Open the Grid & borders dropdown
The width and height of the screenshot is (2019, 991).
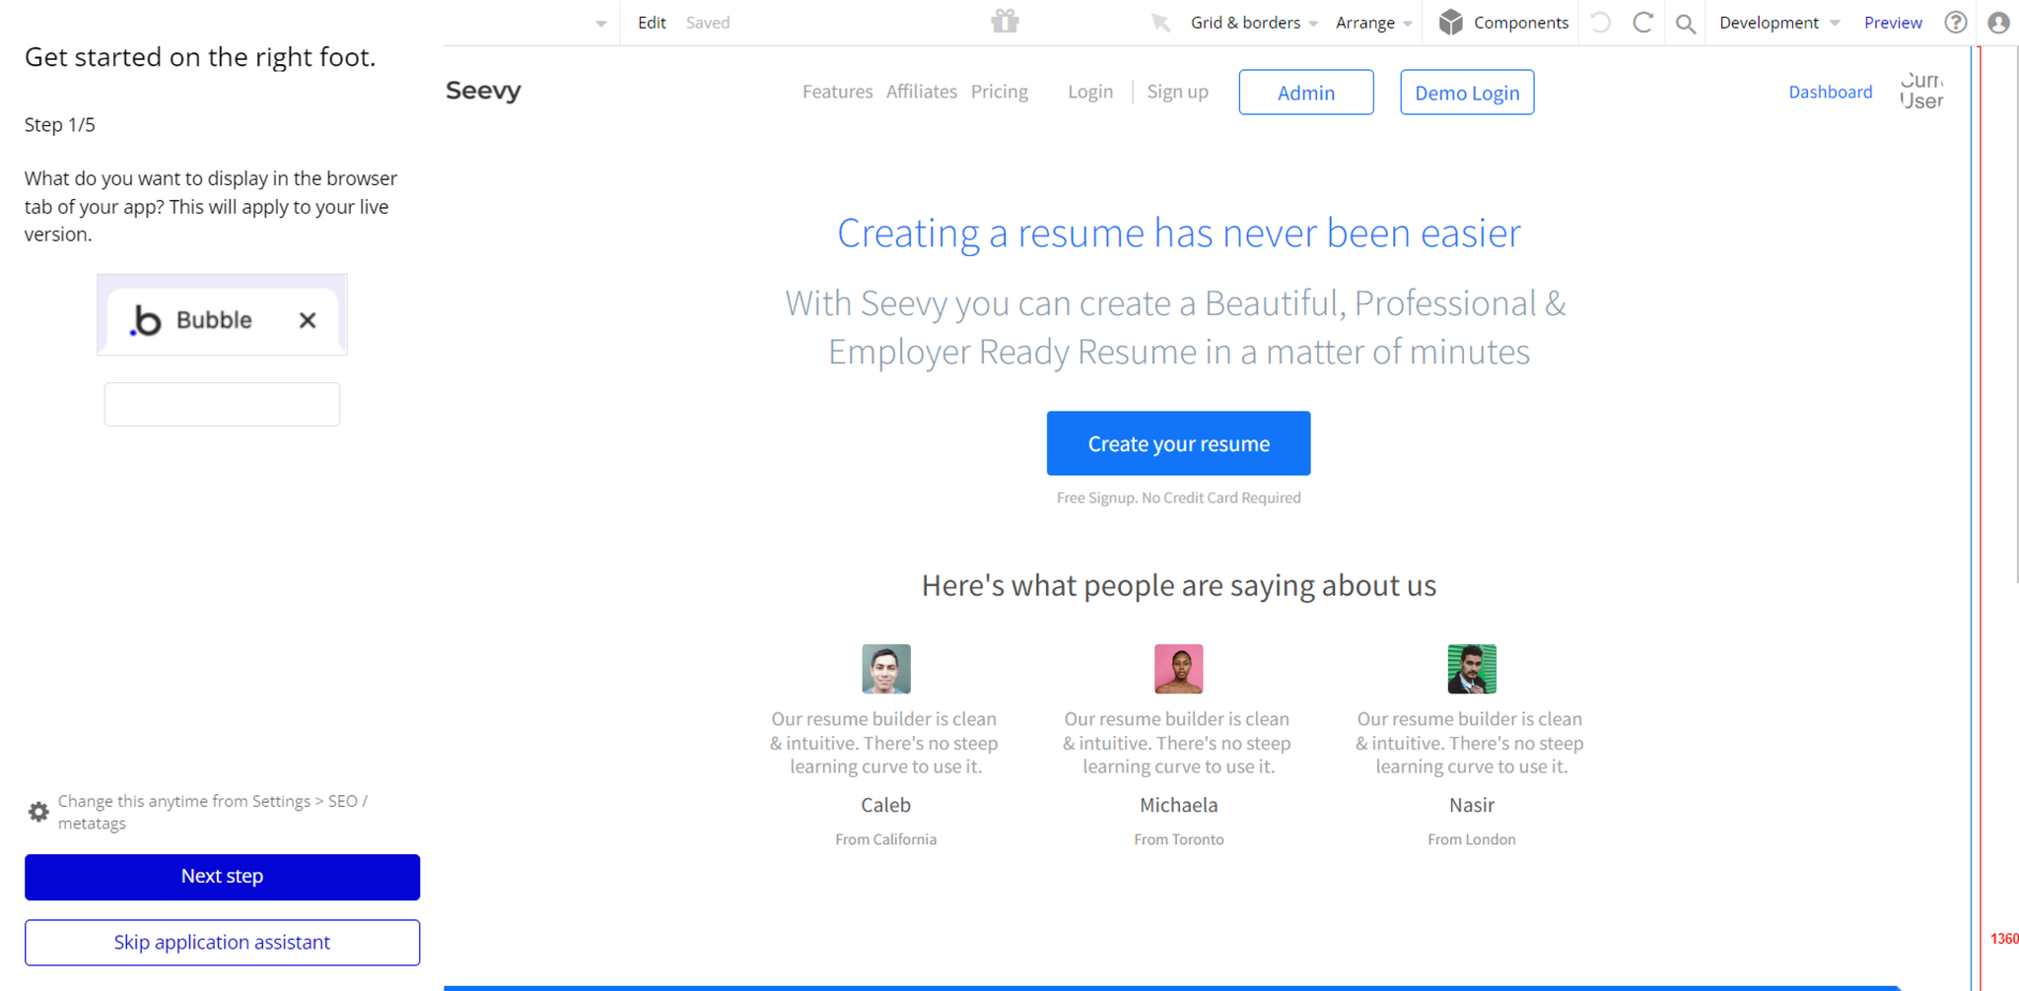(1254, 23)
